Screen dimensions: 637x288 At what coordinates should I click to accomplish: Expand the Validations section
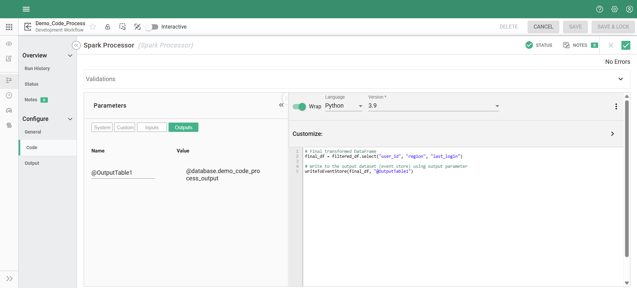tap(620, 79)
